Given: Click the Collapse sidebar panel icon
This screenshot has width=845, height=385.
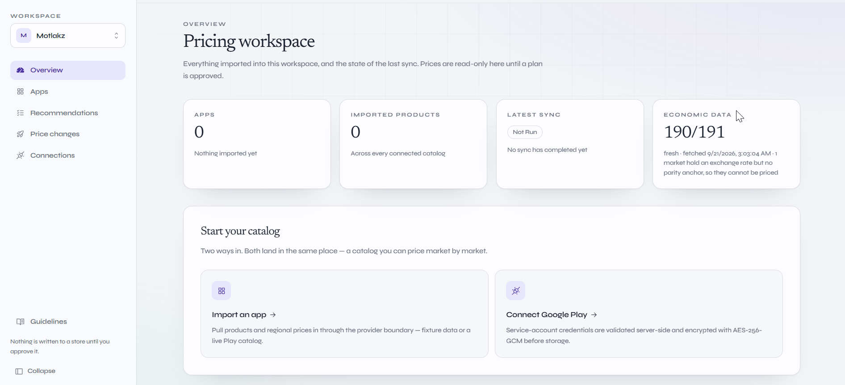Looking at the screenshot, I should pyautogui.click(x=19, y=371).
